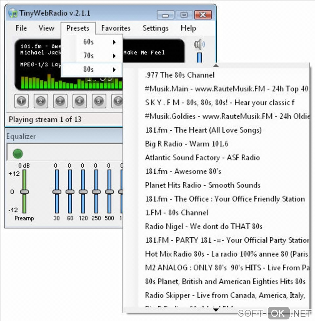Click the 'Playing stream 1 of 13' status text
The width and height of the screenshot is (315, 321).
pyautogui.click(x=45, y=119)
